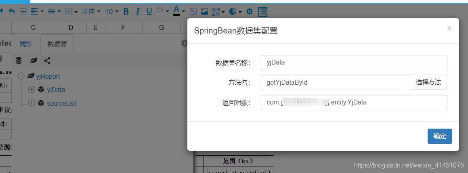Open the QR code/barcode dropdown
The image size is (468, 173).
(x=218, y=11)
